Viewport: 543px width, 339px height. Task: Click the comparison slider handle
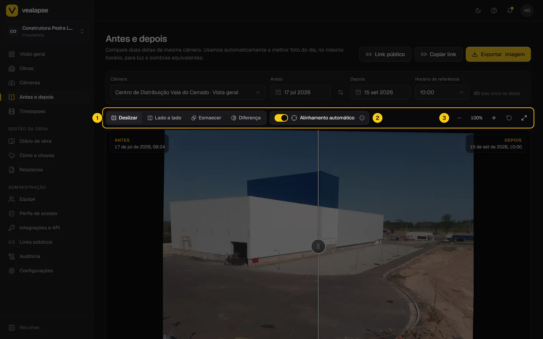[x=318, y=246]
